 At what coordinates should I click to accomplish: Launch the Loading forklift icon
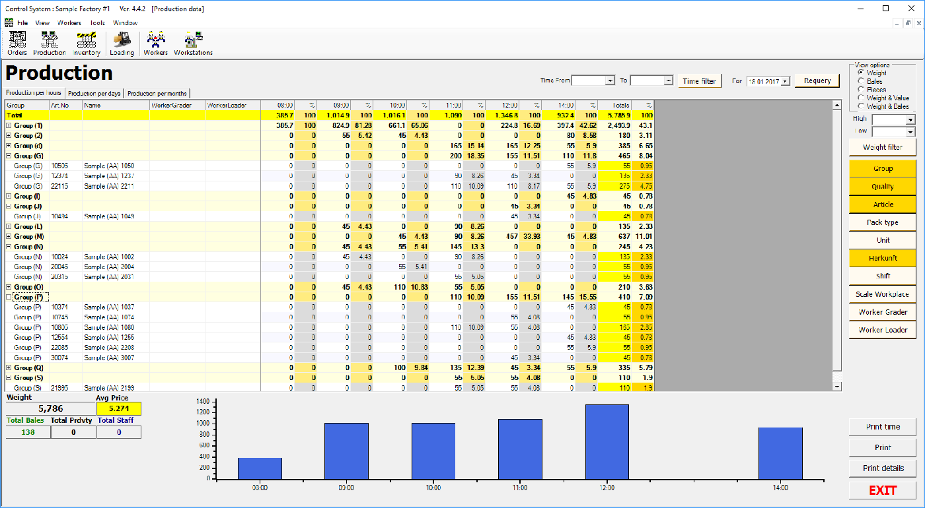coord(122,42)
